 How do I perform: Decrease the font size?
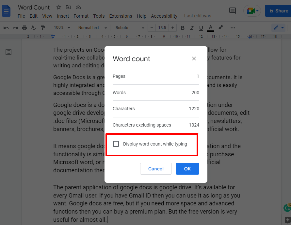click(152, 28)
